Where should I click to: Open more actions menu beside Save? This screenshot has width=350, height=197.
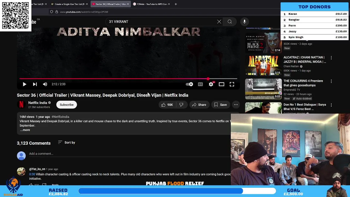(236, 105)
